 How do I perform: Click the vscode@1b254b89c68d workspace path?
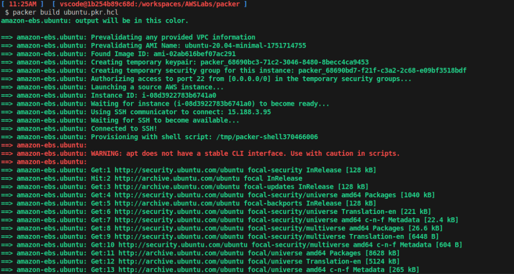point(150,4)
